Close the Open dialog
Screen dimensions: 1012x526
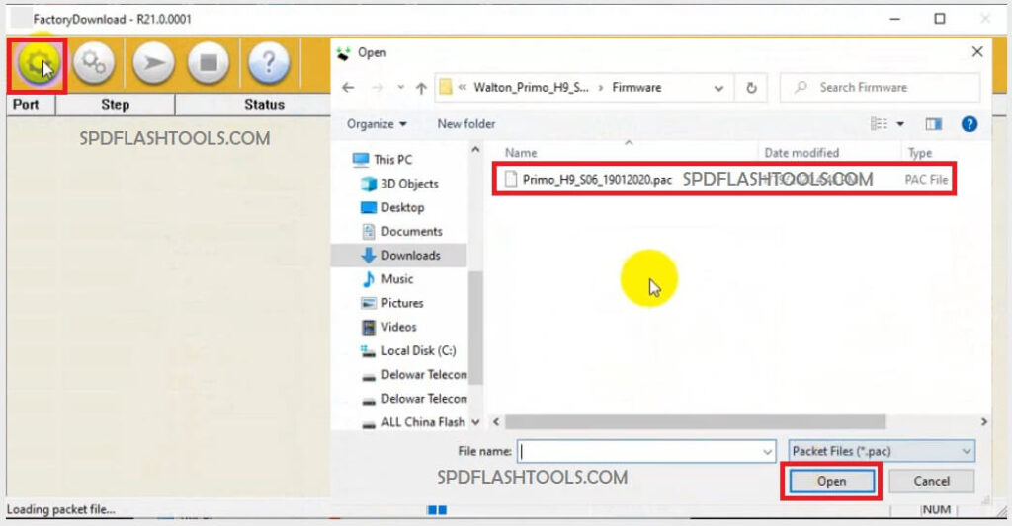[977, 52]
